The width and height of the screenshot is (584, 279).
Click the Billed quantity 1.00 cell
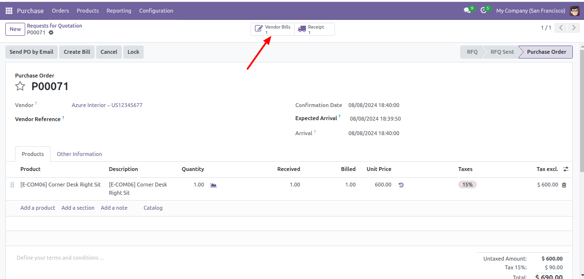tap(350, 185)
